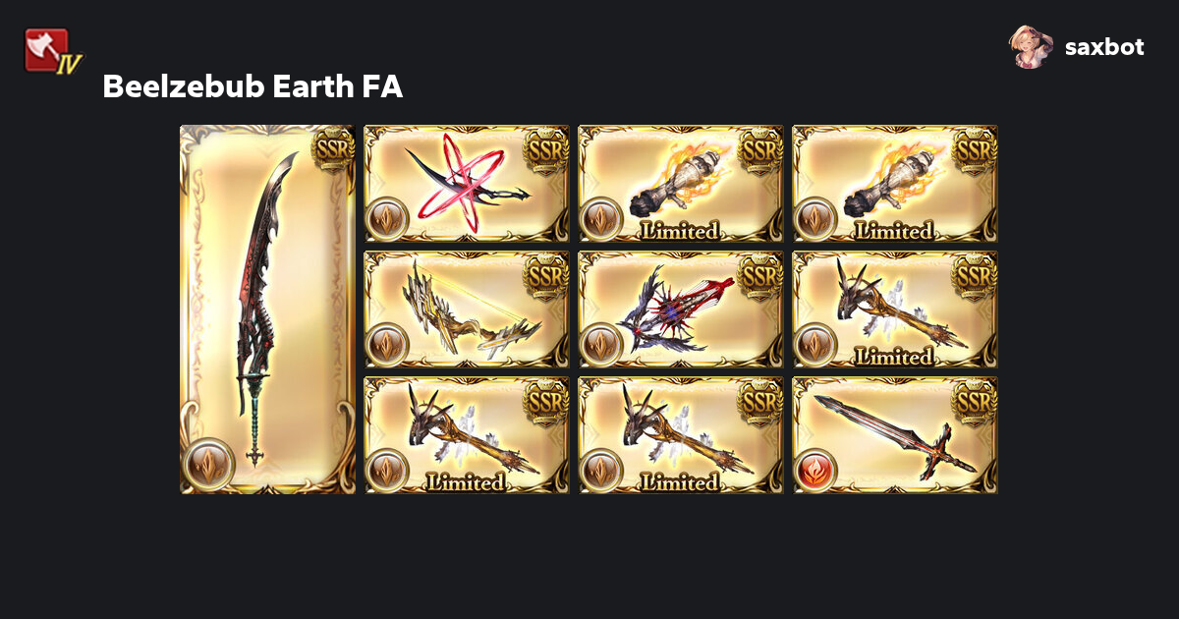Click the fire-element sword weapon tile
Viewport: 1179px width, 619px height.
895,435
